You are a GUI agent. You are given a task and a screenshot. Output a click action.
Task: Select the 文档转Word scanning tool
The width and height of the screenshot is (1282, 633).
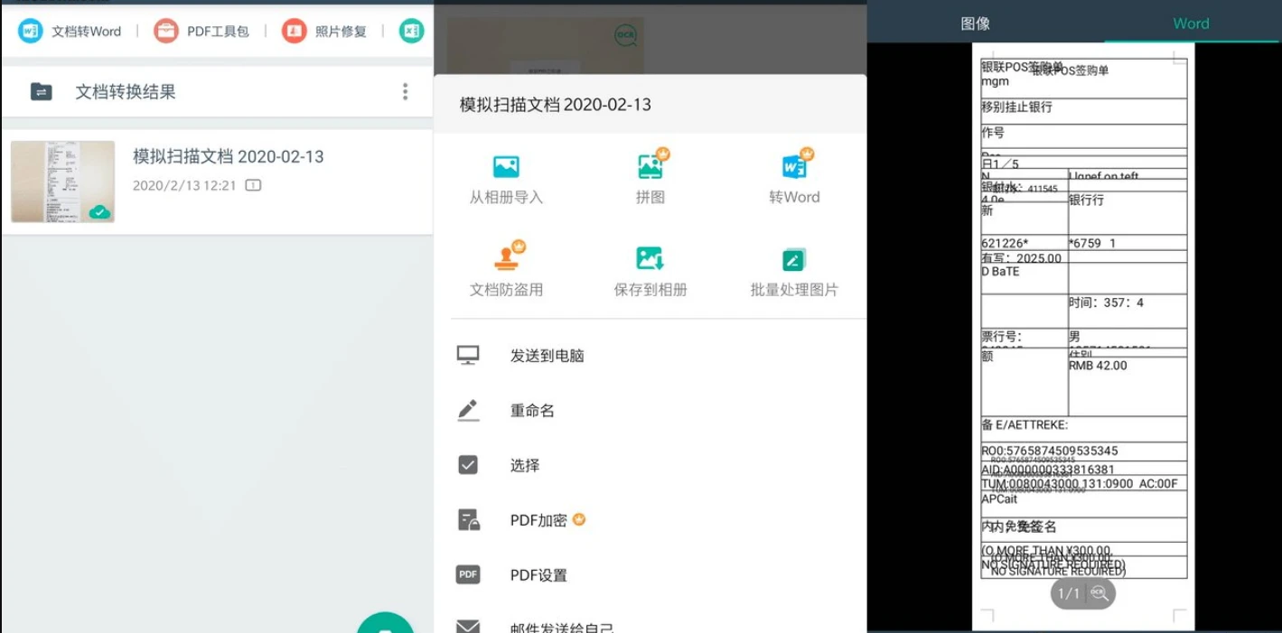pyautogui.click(x=70, y=30)
